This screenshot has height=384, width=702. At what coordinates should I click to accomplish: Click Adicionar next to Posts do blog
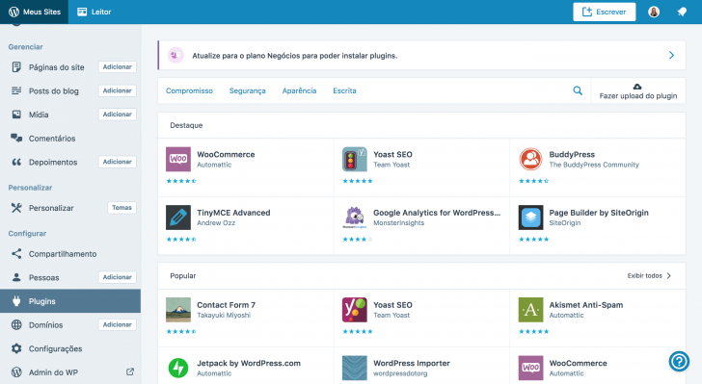(118, 90)
